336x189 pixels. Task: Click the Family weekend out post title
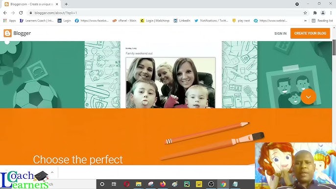coord(139,53)
